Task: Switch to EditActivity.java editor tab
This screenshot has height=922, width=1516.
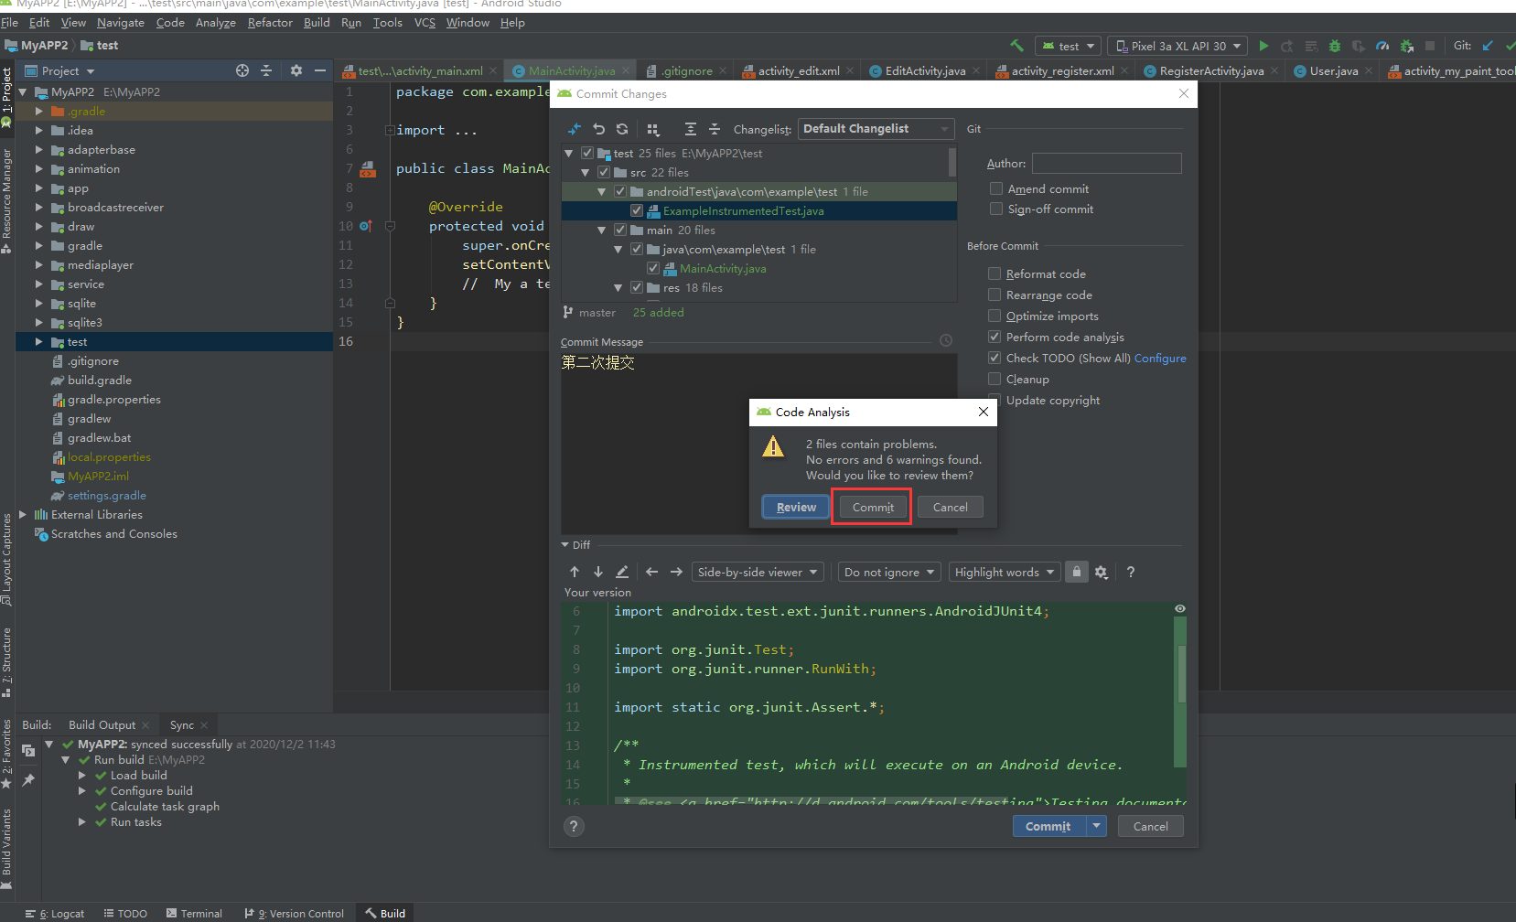Action: pyautogui.click(x=925, y=70)
